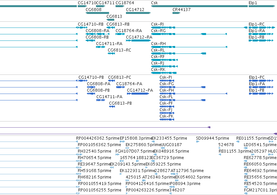The width and height of the screenshot is (277, 195).
Task: Select EST RP004426362.5prime
Action: click(x=98, y=138)
